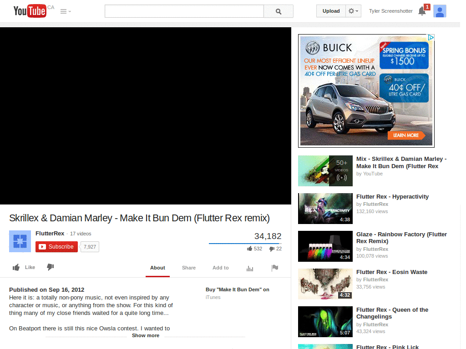Click 'Buy "Make It Bun Dem" on' text
Viewport: 466px width, 349px height.
tap(238, 289)
